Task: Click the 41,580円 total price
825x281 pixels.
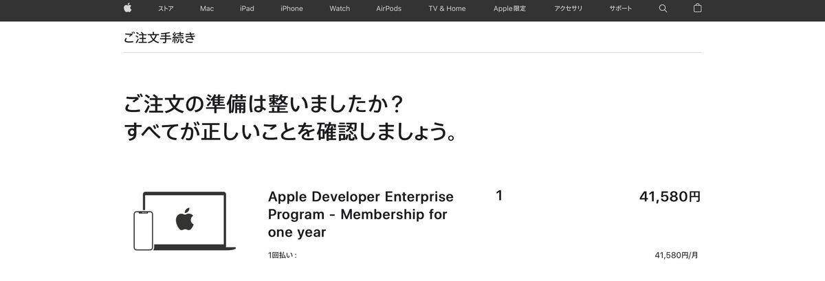Action: (x=670, y=196)
